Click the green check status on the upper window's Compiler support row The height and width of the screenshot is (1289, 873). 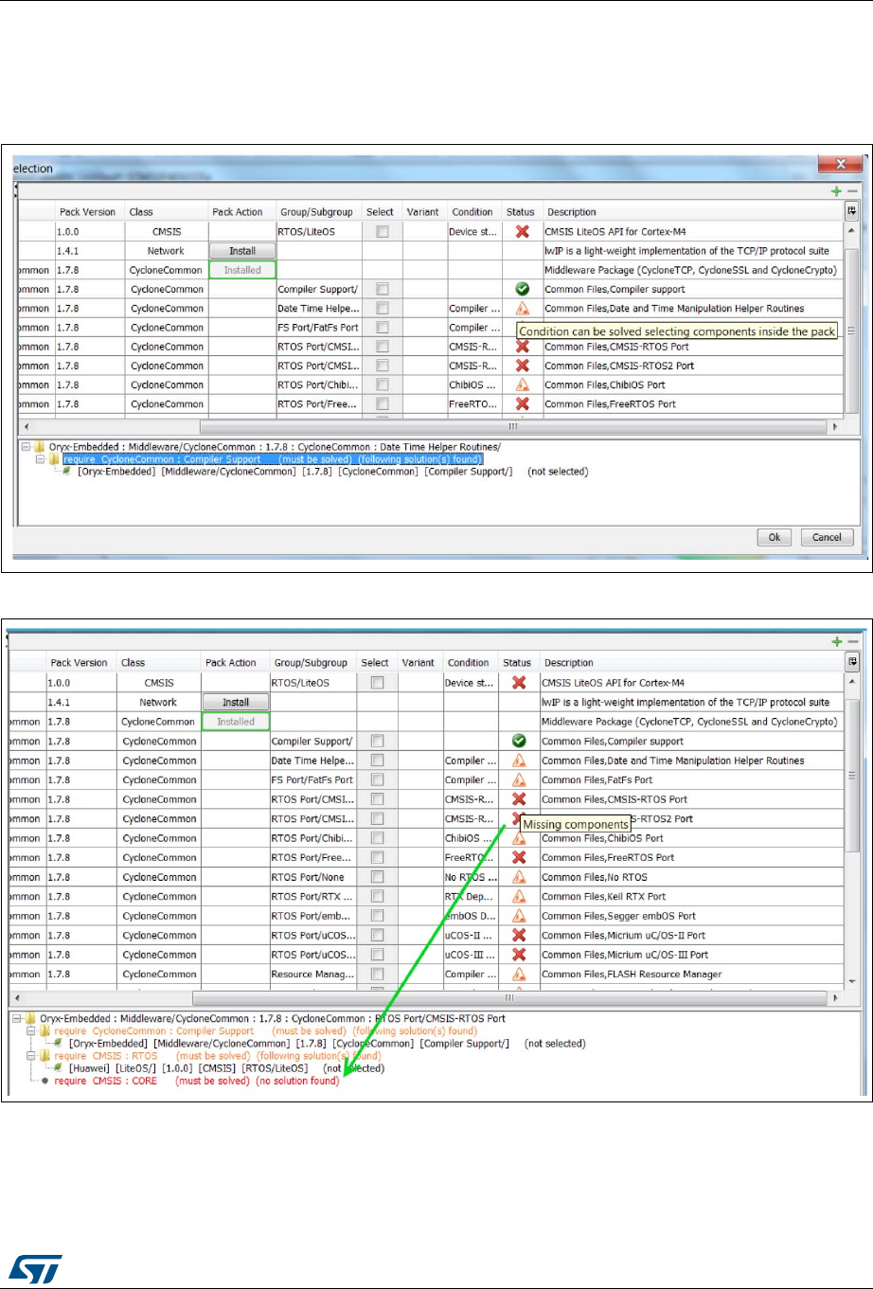click(522, 289)
